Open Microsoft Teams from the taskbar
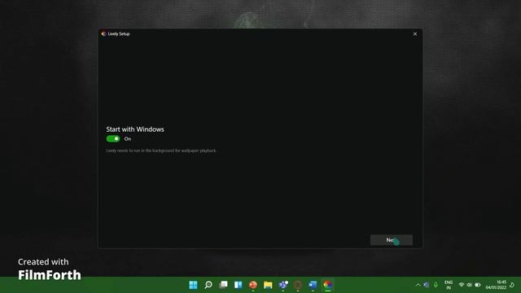Viewport: 521px width, 293px height. 283,285
